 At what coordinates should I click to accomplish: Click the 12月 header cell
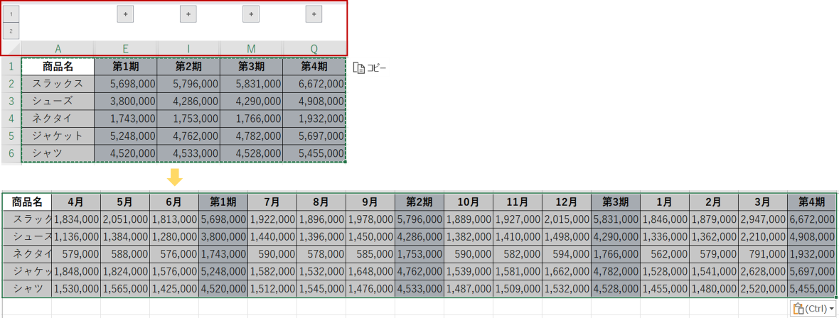[x=566, y=202]
